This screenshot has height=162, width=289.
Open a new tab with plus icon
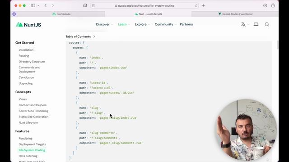[203, 5]
